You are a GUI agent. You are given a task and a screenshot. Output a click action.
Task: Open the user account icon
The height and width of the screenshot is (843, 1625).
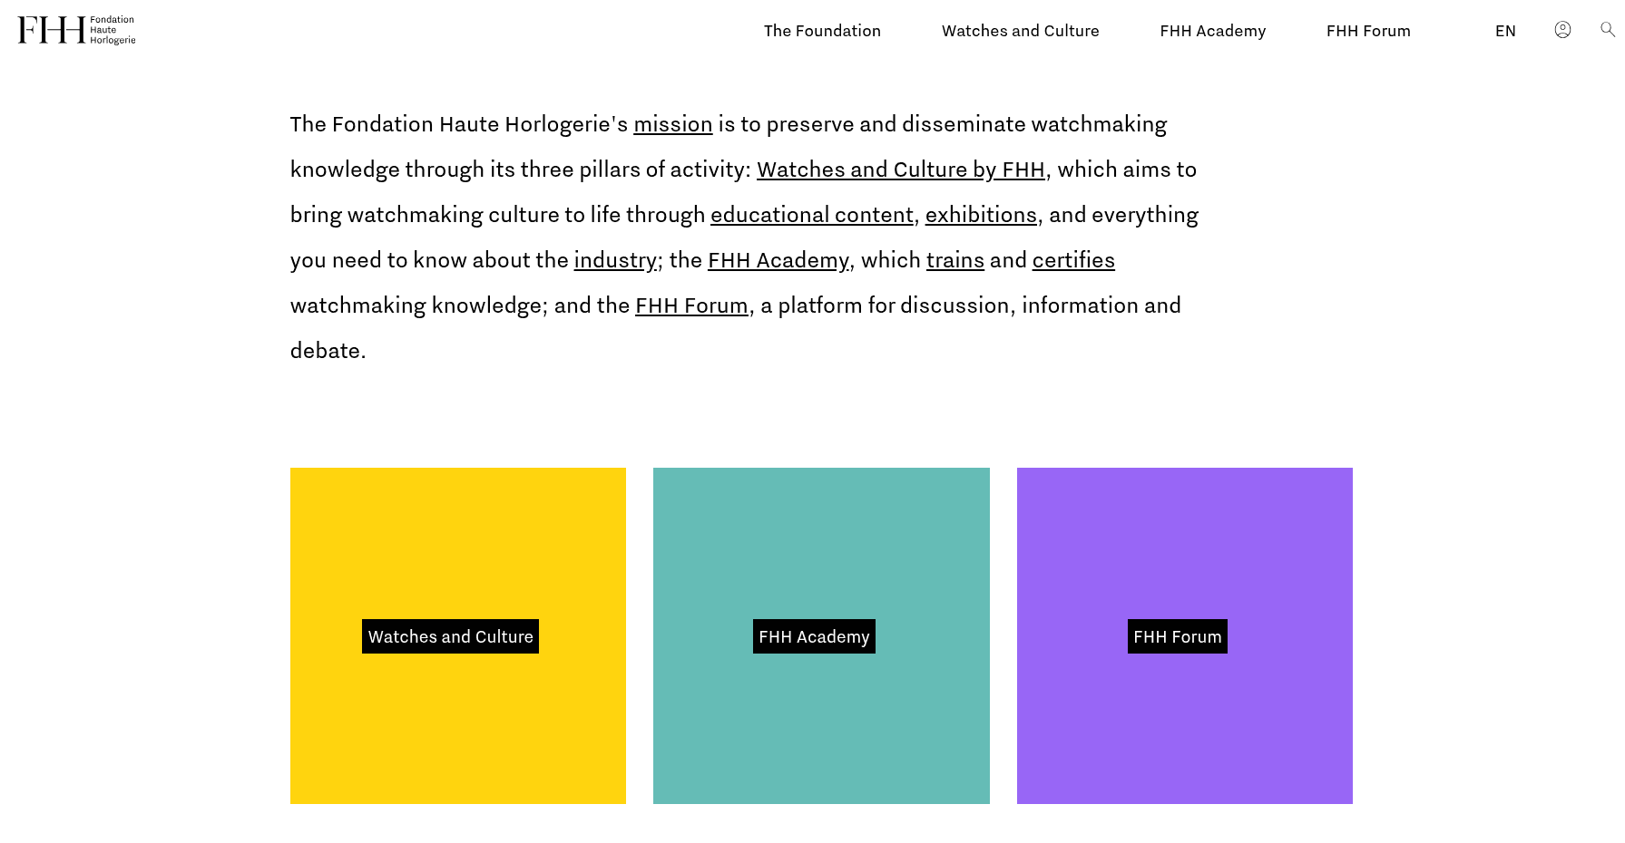click(x=1562, y=30)
